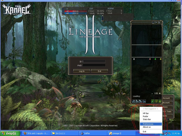Click the Replay button

167,116
